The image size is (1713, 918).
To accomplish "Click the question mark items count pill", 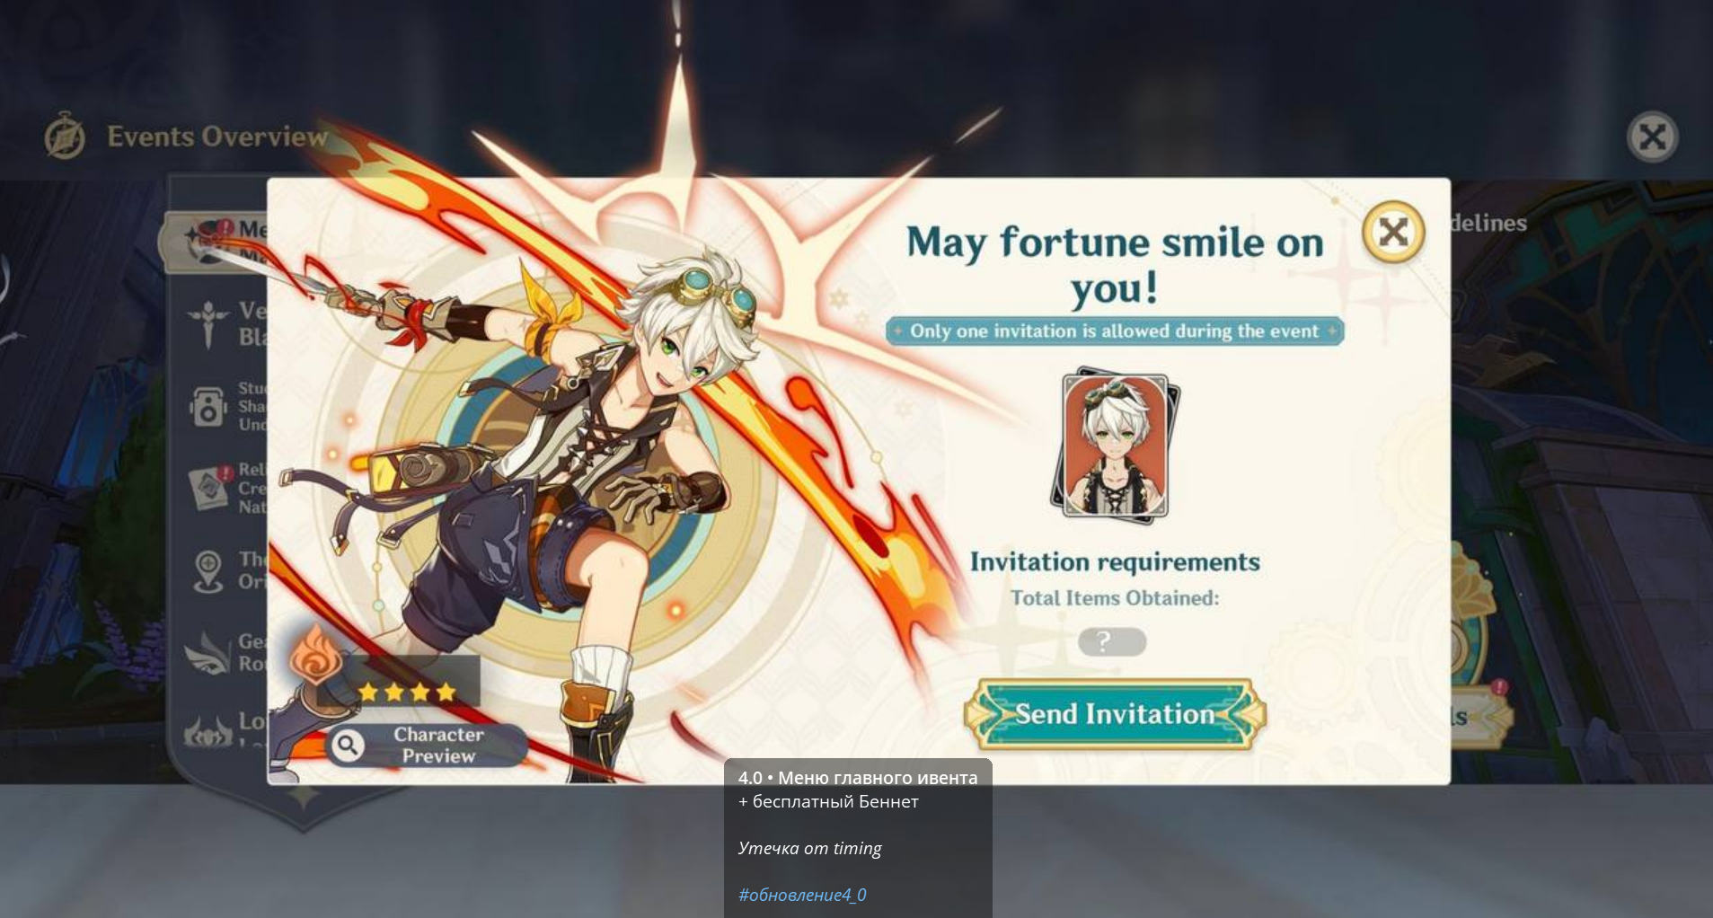I will [x=1112, y=641].
